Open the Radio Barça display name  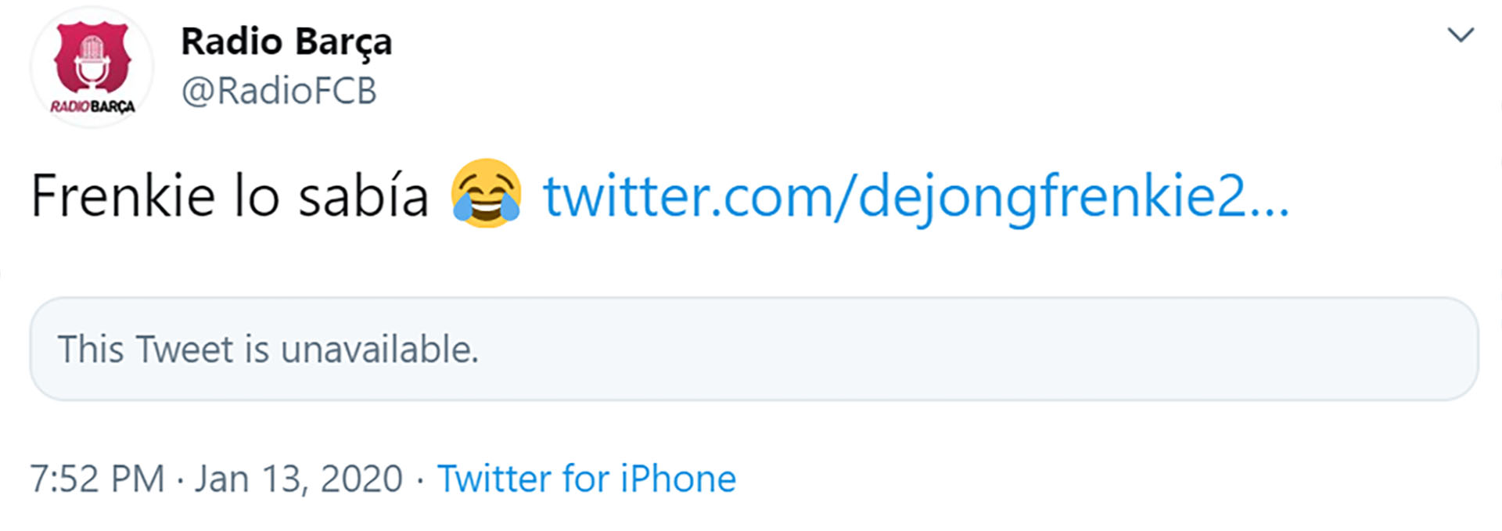click(286, 42)
